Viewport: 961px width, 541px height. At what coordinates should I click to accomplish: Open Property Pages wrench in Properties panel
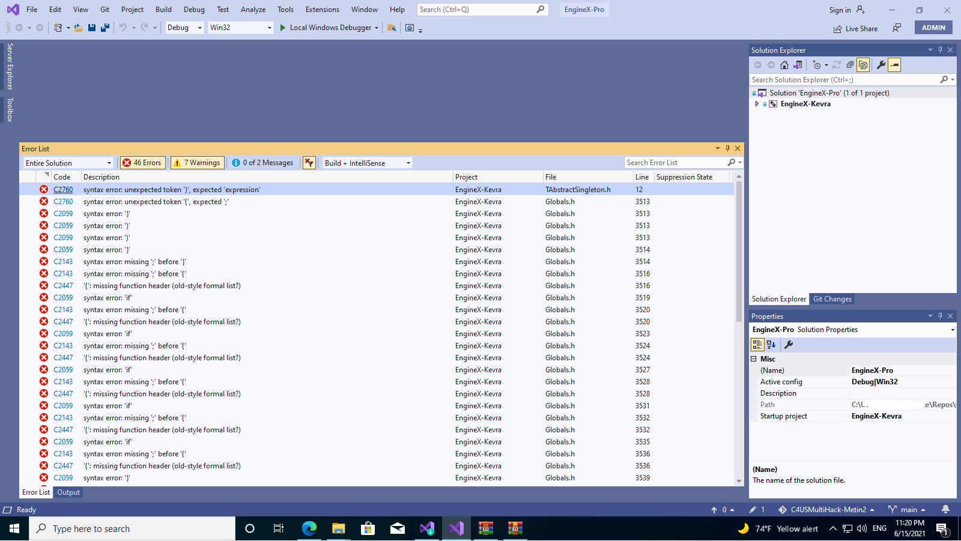[x=789, y=345]
